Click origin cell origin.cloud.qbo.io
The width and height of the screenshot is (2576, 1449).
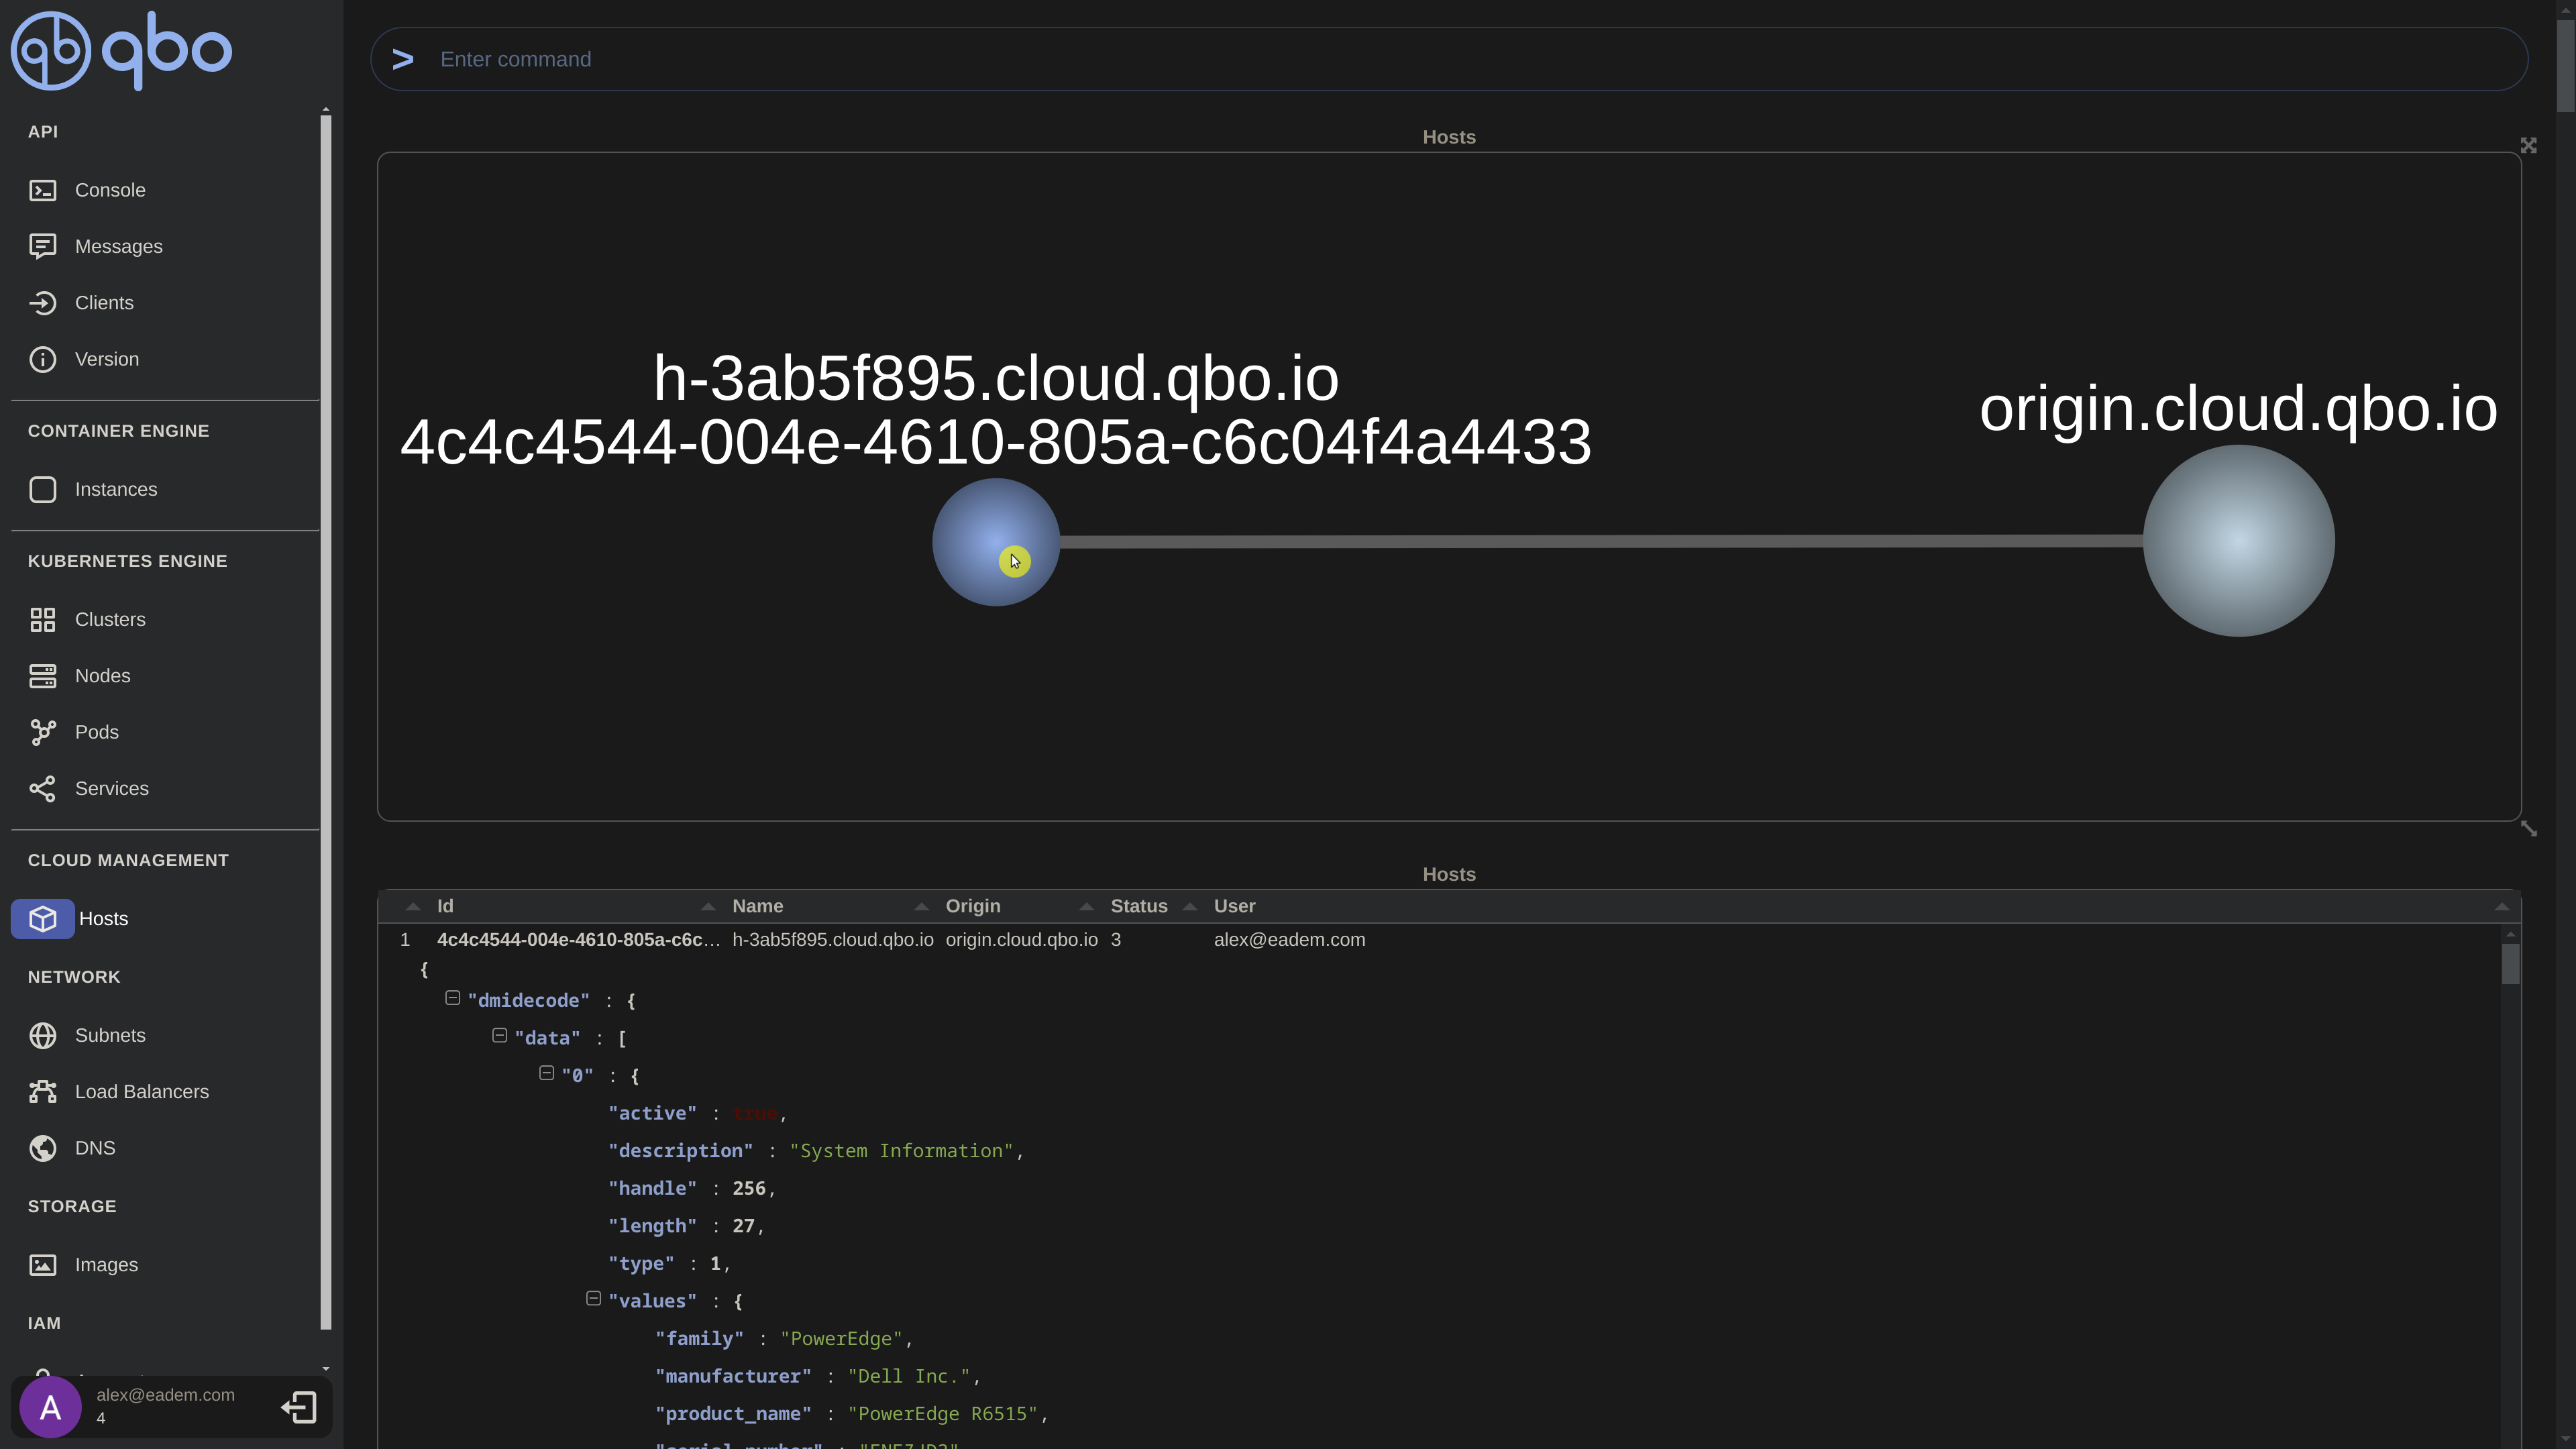pos(1021,940)
